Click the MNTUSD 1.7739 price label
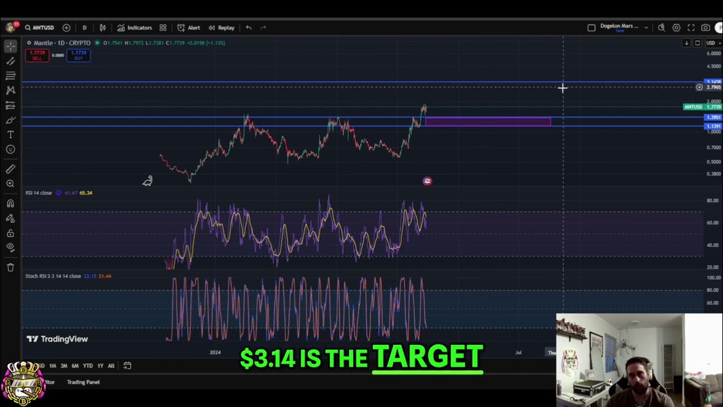The width and height of the screenshot is (723, 407). (x=703, y=106)
